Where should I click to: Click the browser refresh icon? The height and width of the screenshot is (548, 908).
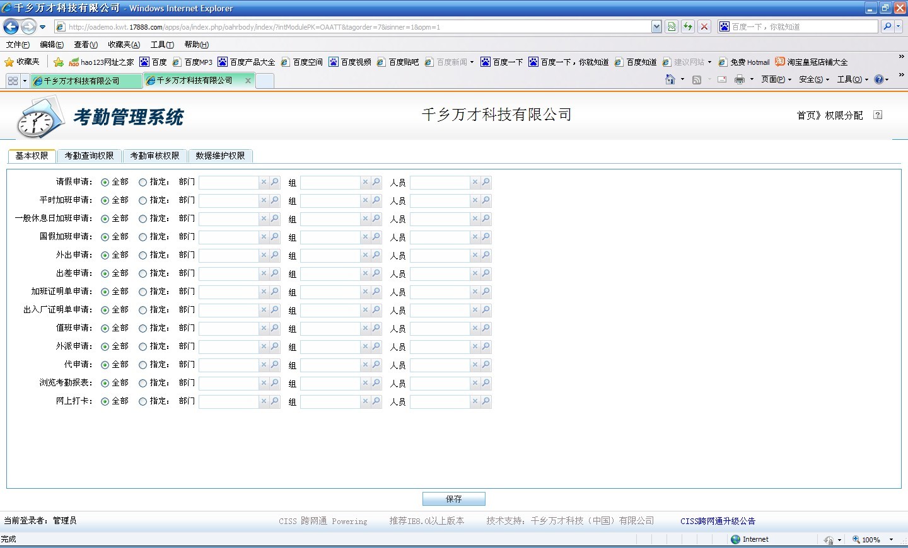[x=688, y=26]
